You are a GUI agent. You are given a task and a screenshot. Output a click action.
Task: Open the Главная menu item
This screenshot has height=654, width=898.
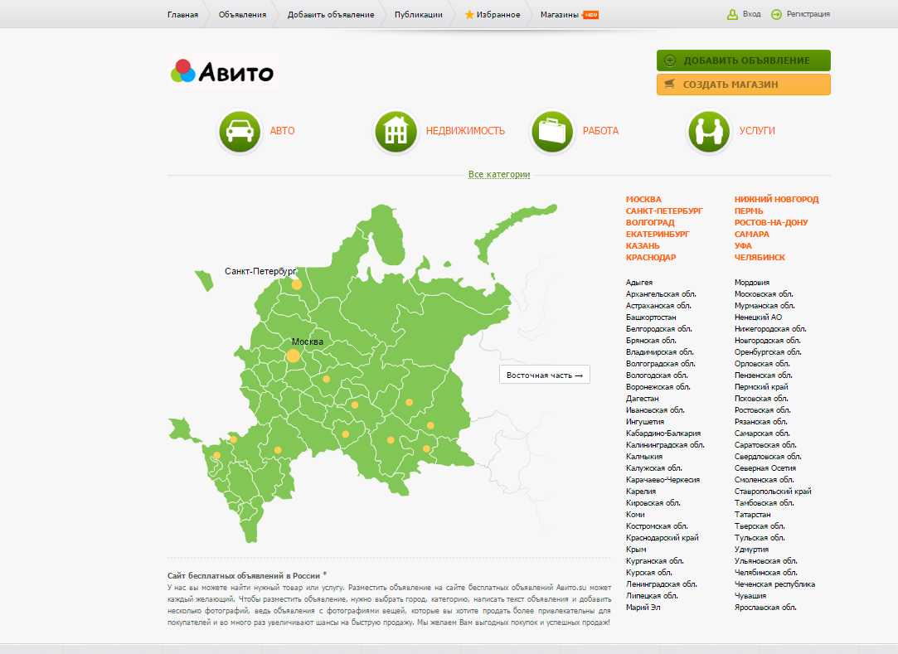[182, 14]
